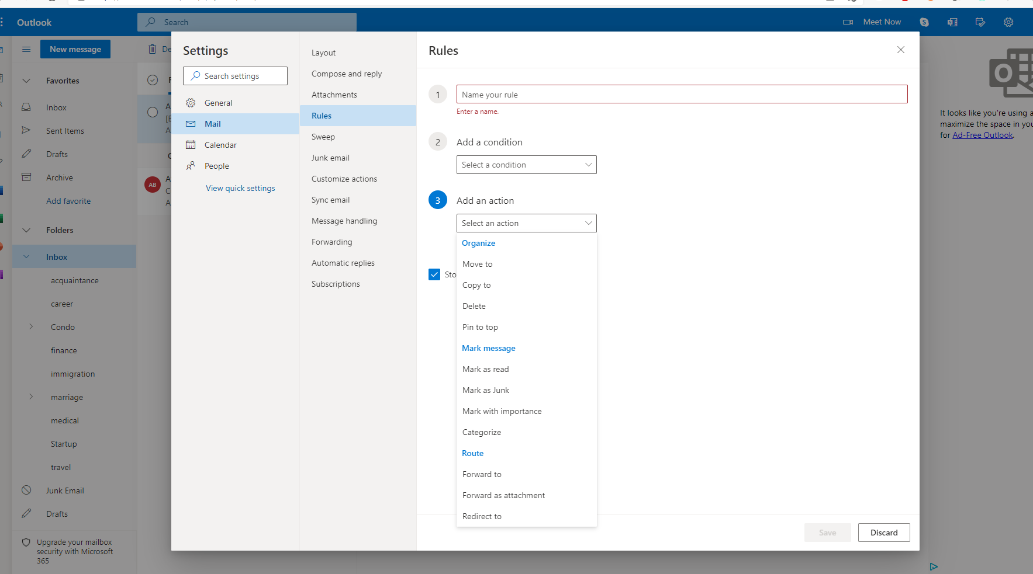The width and height of the screenshot is (1033, 574).
Task: Click the Drafts pencil icon under Favorites
Action: pos(26,154)
